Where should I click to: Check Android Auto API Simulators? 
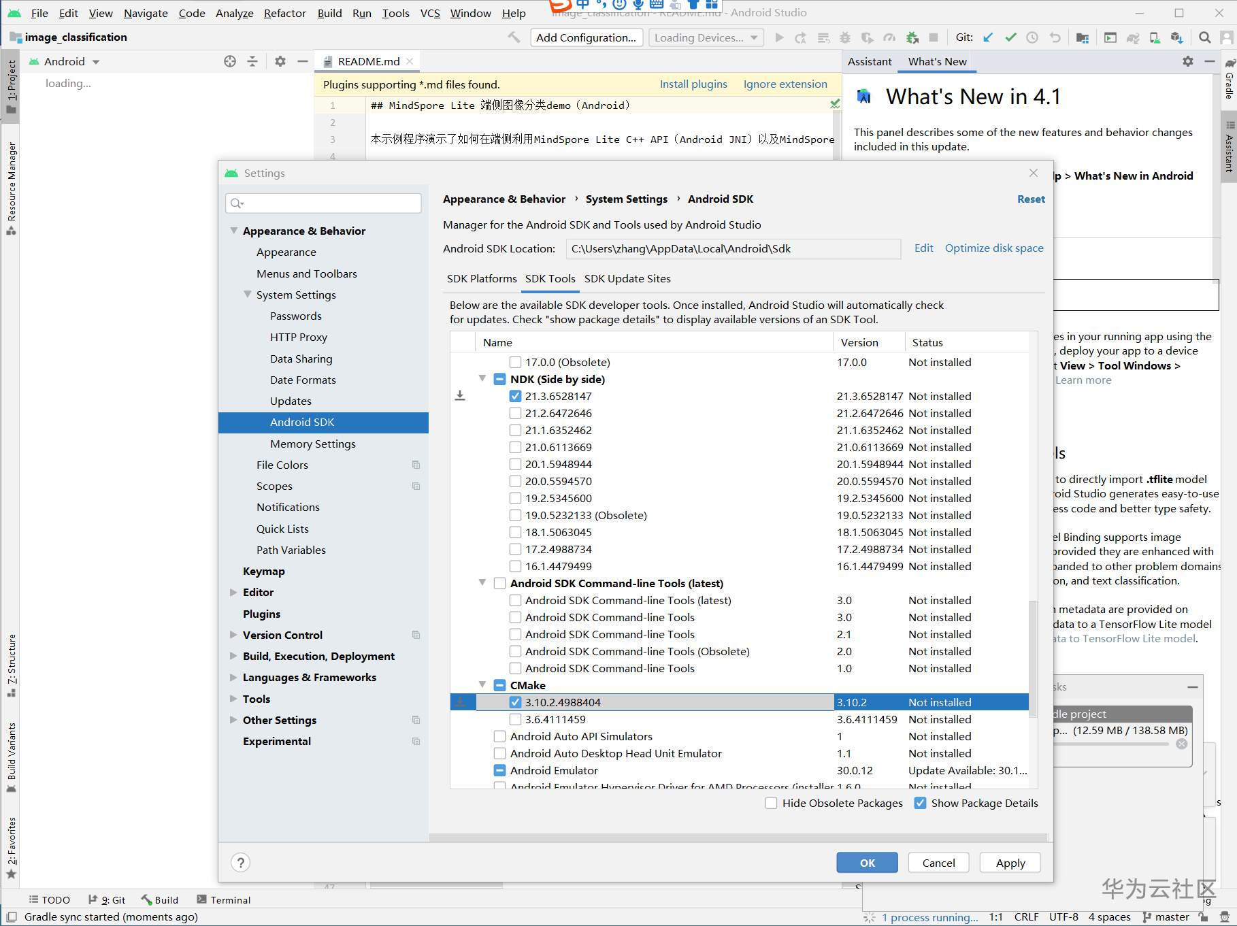(x=499, y=736)
